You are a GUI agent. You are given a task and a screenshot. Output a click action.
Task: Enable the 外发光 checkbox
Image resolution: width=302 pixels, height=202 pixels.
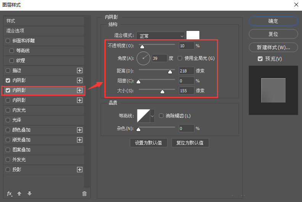tap(8, 160)
